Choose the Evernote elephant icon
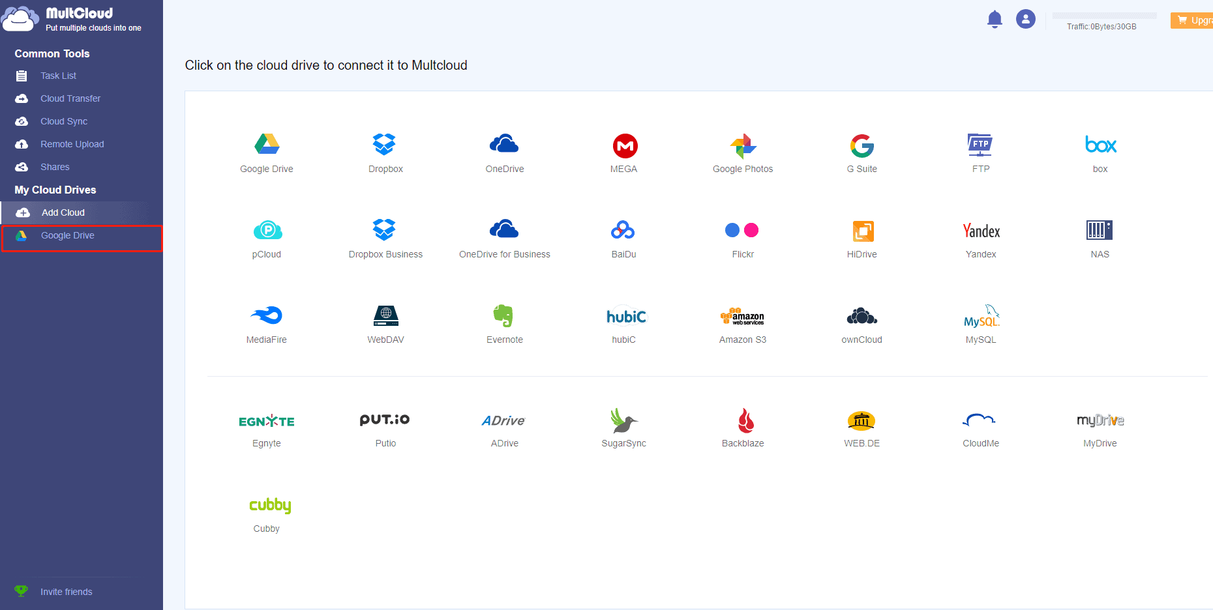1213x610 pixels. [x=503, y=315]
